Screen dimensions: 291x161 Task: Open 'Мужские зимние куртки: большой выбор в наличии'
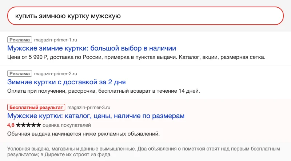92,48
